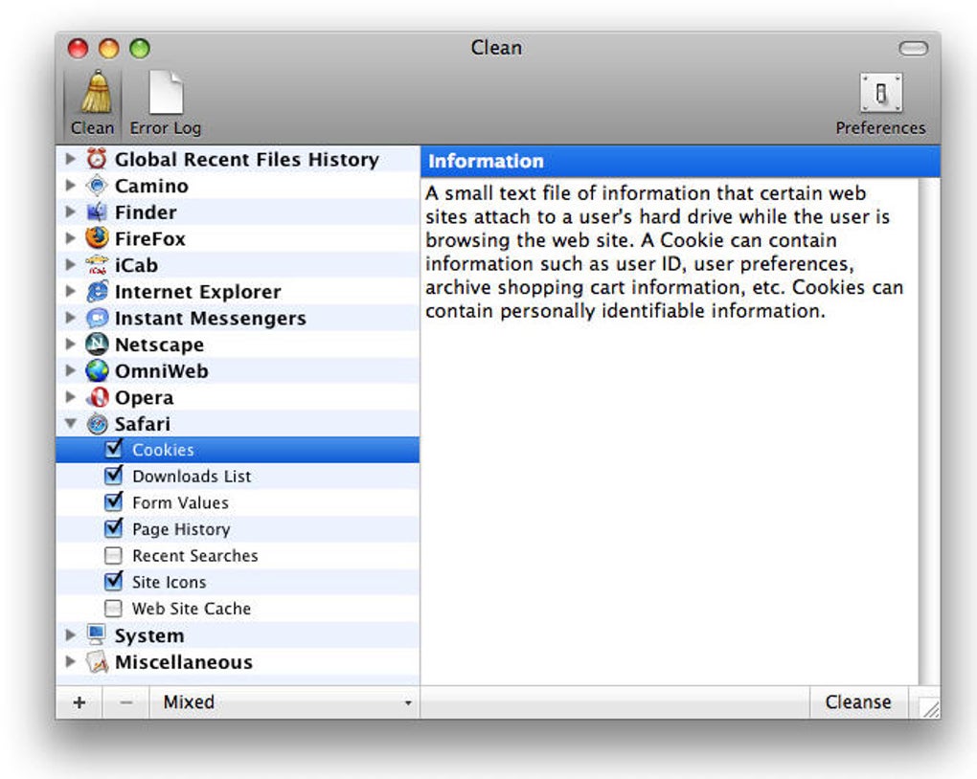Viewport: 977px width, 779px height.
Task: Uncheck the Cookies checkbox
Action: [x=113, y=448]
